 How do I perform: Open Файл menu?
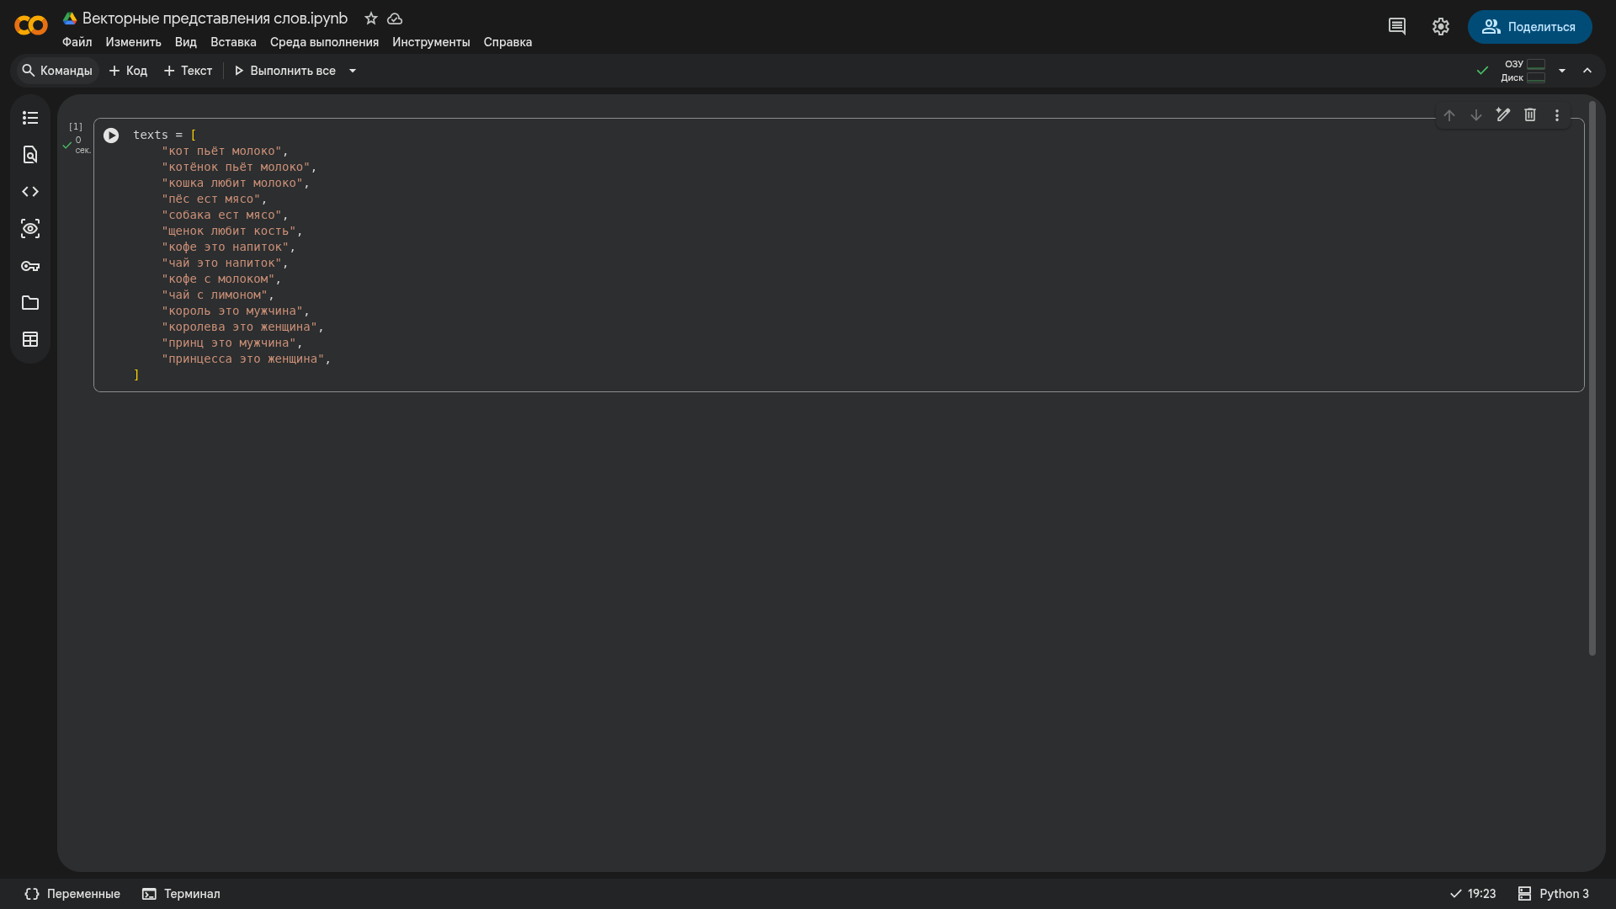click(x=77, y=42)
